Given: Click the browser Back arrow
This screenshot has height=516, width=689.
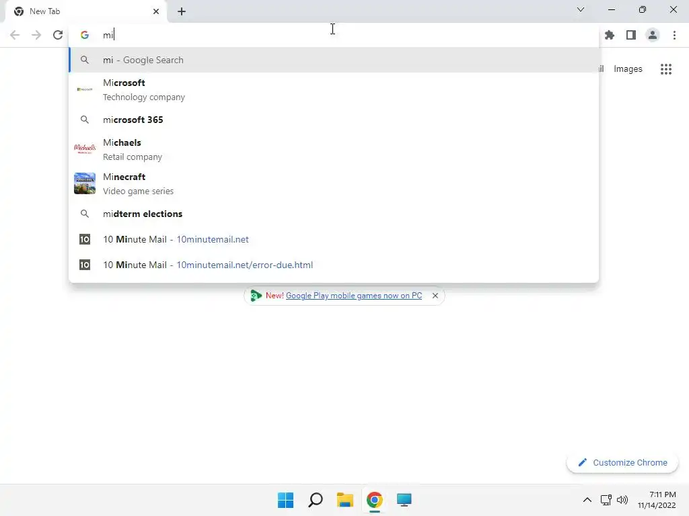Looking at the screenshot, I should click(x=15, y=35).
